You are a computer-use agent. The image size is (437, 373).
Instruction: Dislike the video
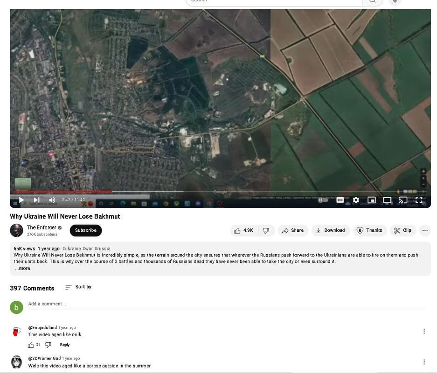[x=266, y=230]
